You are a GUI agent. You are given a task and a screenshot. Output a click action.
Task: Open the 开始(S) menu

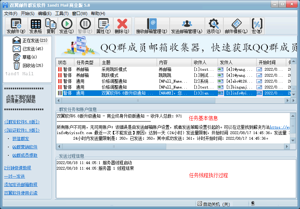point(28,13)
